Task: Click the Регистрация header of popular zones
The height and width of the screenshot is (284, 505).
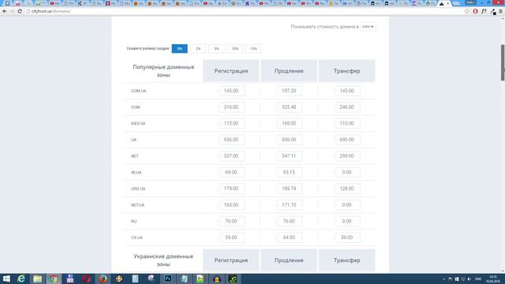Action: click(231, 71)
